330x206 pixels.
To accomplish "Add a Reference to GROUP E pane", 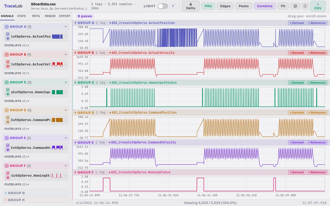I will [x=317, y=142].
